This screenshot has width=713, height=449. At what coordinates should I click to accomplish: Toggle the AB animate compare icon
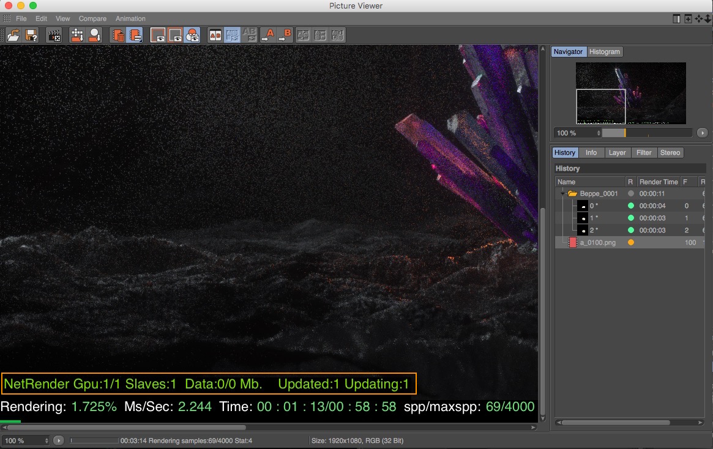pyautogui.click(x=233, y=35)
